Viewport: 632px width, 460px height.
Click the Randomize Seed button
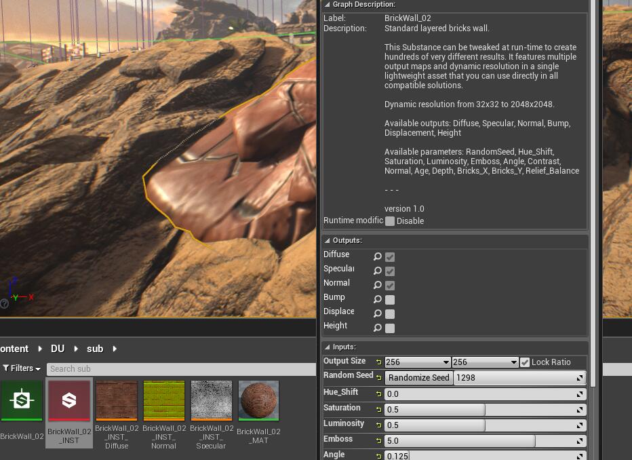click(x=419, y=378)
